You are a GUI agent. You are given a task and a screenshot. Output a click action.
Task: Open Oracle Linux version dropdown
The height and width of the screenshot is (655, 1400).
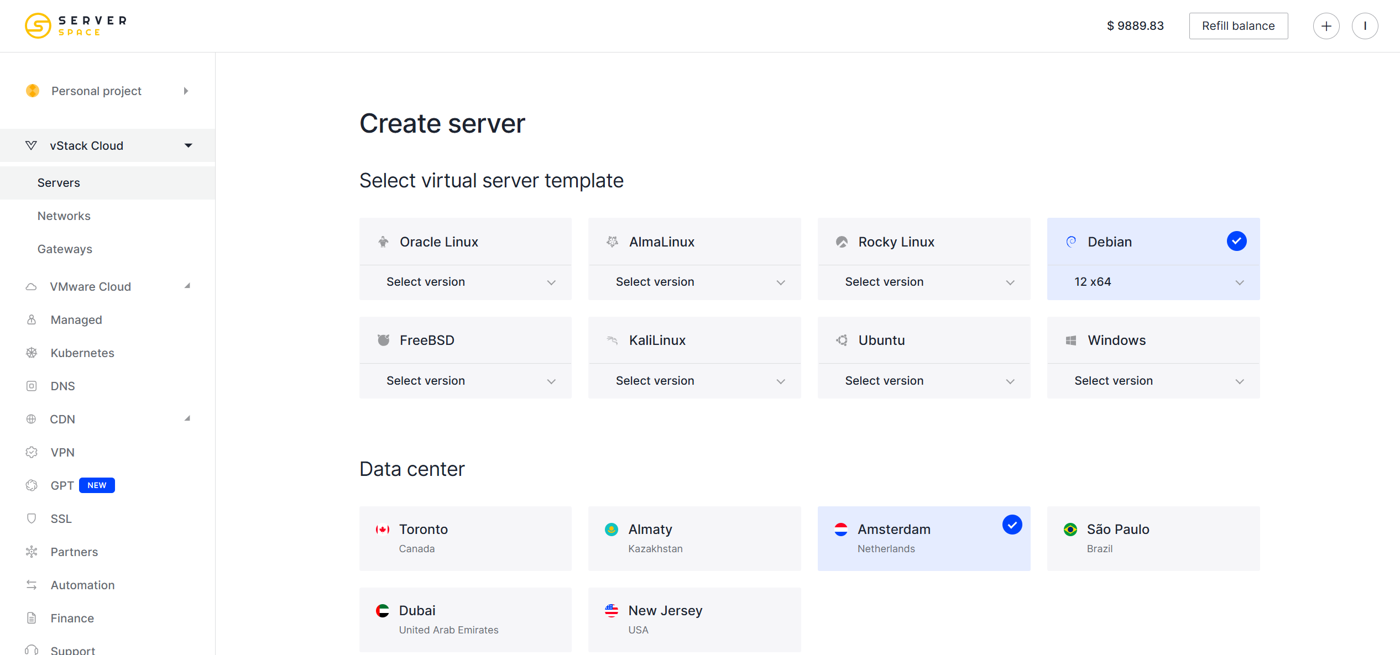(x=465, y=282)
